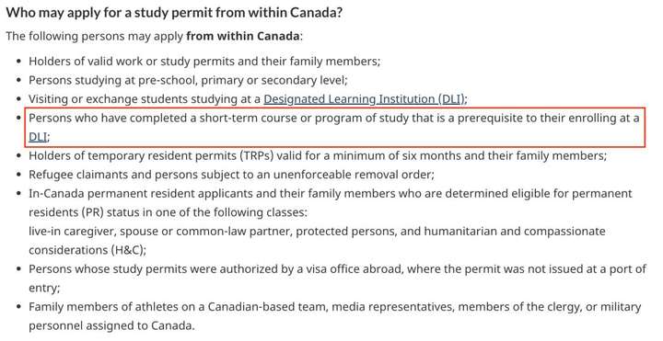Image resolution: width=663 pixels, height=341 pixels.
Task: Click 'personnel assigned to Canada' text
Action: coord(112,325)
